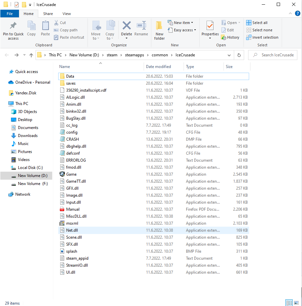The image size is (302, 306).
Task: Click Invert selection in the ribbon
Action: tap(262, 37)
